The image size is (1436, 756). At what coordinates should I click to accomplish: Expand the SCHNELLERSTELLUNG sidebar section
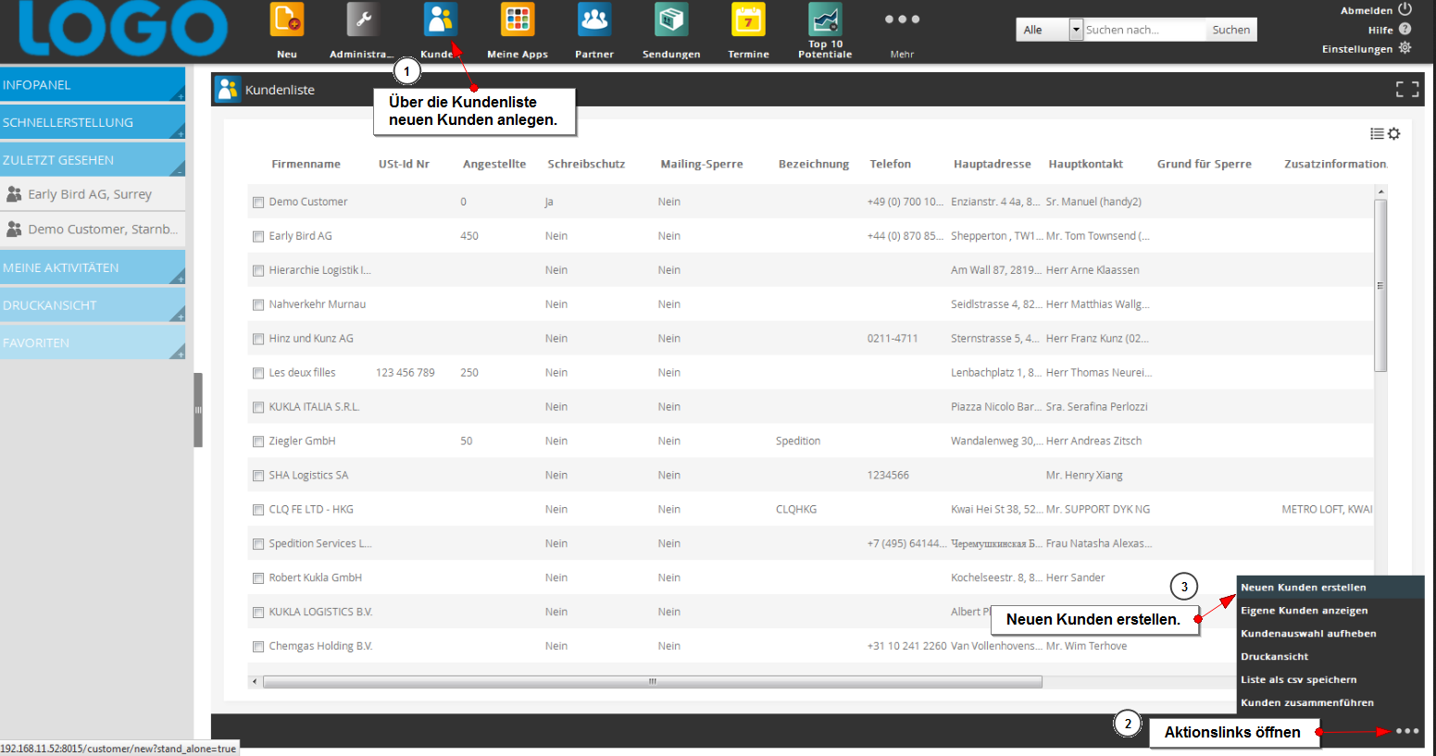coord(93,122)
